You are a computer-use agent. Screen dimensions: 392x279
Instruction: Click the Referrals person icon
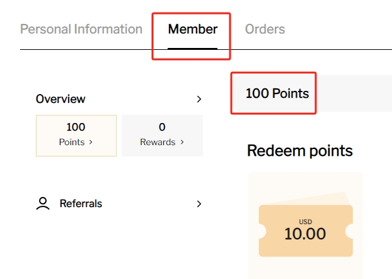pos(43,203)
